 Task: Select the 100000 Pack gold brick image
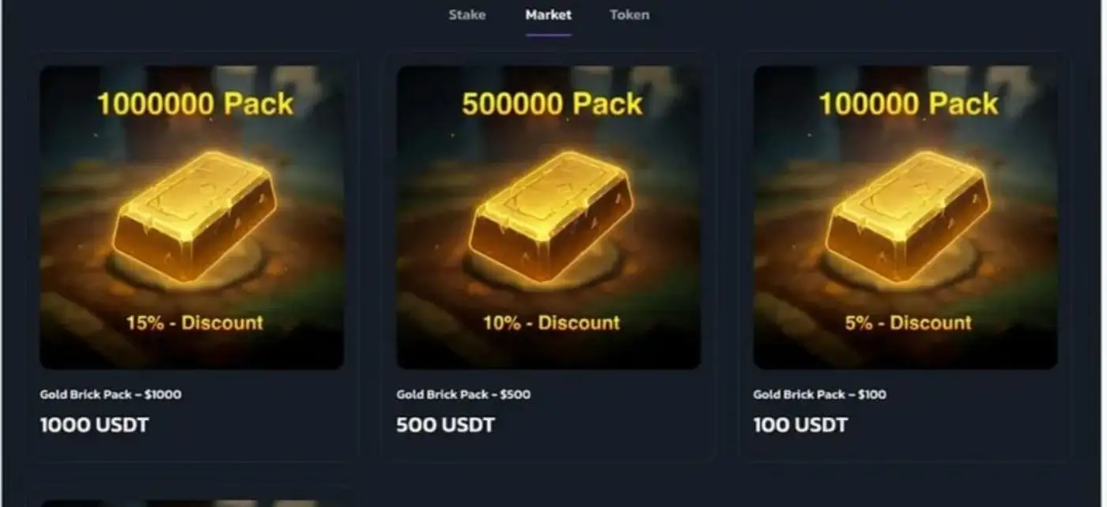click(x=905, y=217)
